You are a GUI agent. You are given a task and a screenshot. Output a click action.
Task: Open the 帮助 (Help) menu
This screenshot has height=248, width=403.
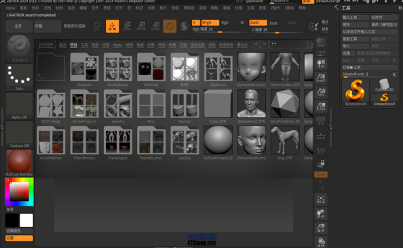[303, 8]
